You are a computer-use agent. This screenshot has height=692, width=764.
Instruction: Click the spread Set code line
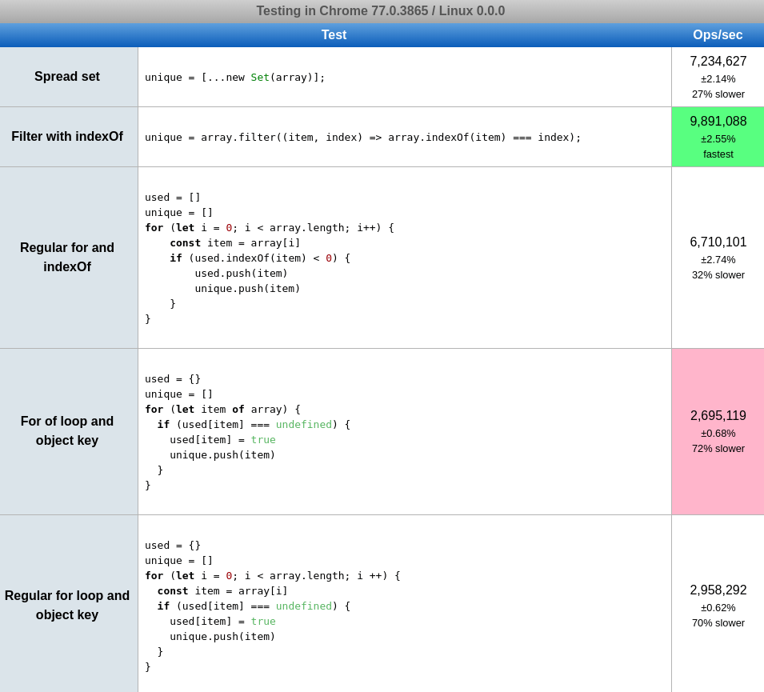(x=235, y=78)
